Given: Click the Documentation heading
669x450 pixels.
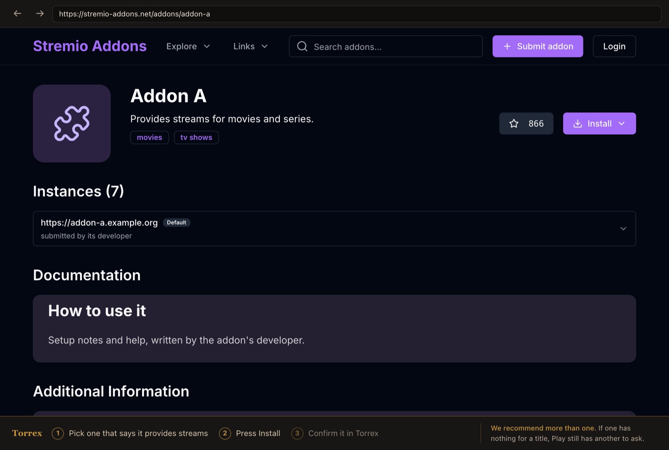Looking at the screenshot, I should pos(87,275).
